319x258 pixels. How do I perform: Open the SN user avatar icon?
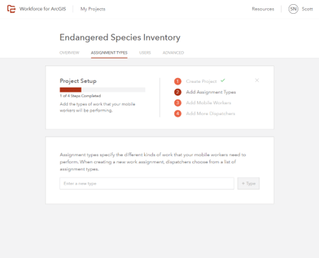point(294,9)
